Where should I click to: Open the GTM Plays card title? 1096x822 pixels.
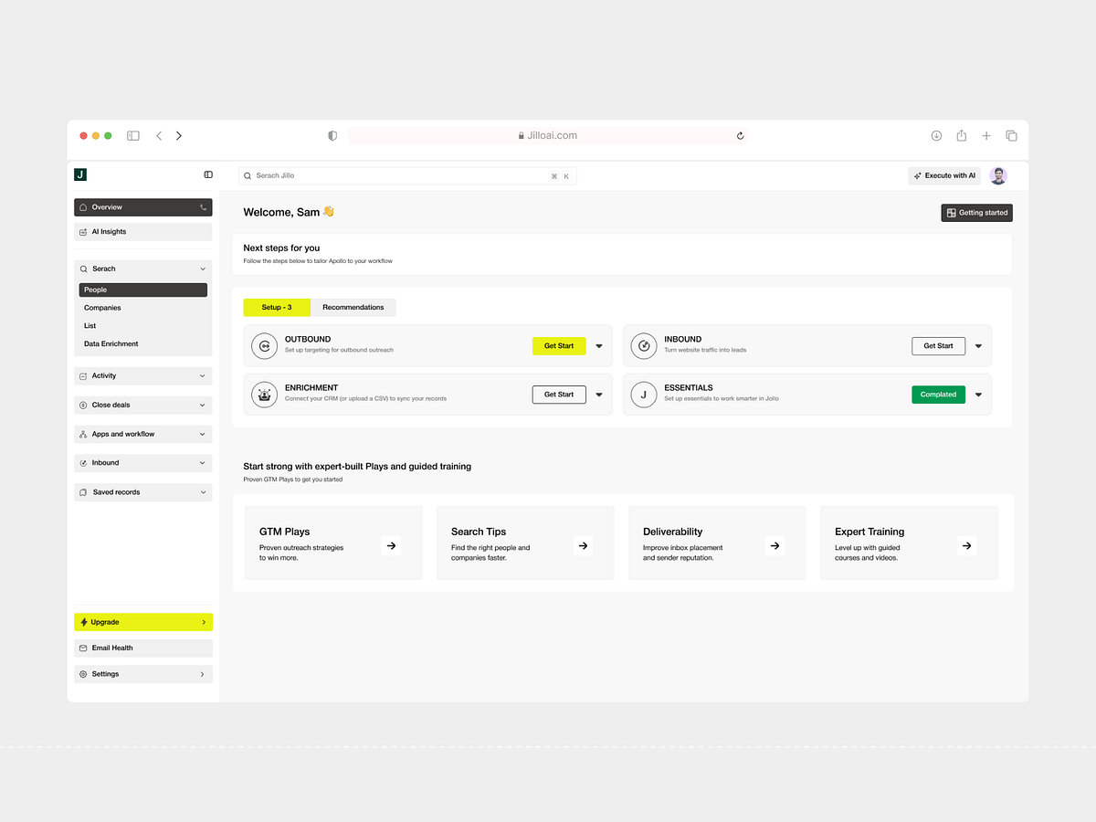pos(284,532)
